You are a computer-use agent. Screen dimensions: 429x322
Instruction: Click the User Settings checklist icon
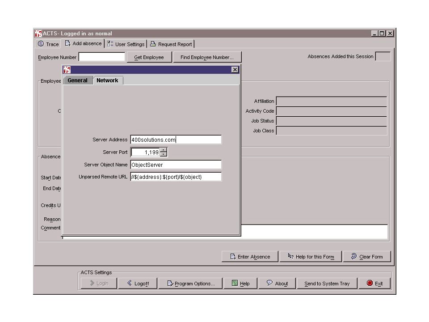(110, 44)
